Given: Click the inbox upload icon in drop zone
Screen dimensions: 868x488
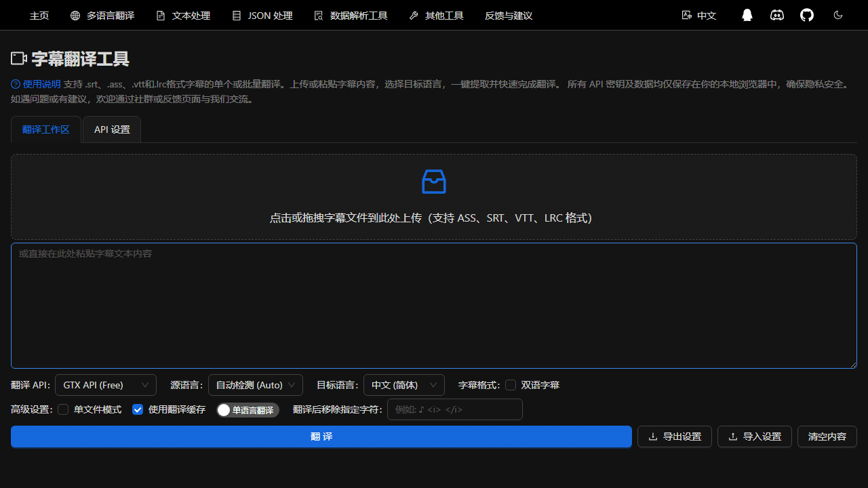Looking at the screenshot, I should pos(434,182).
